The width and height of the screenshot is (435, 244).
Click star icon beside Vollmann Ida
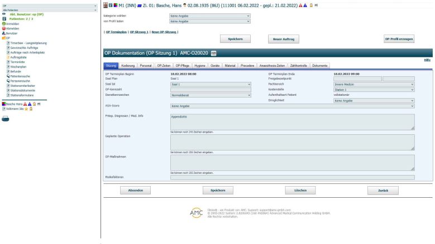pyautogui.click(x=26, y=108)
